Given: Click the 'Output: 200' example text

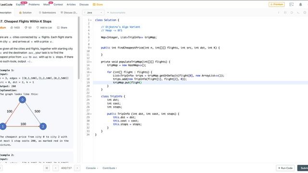Looking at the screenshot, I should [x=8, y=86].
